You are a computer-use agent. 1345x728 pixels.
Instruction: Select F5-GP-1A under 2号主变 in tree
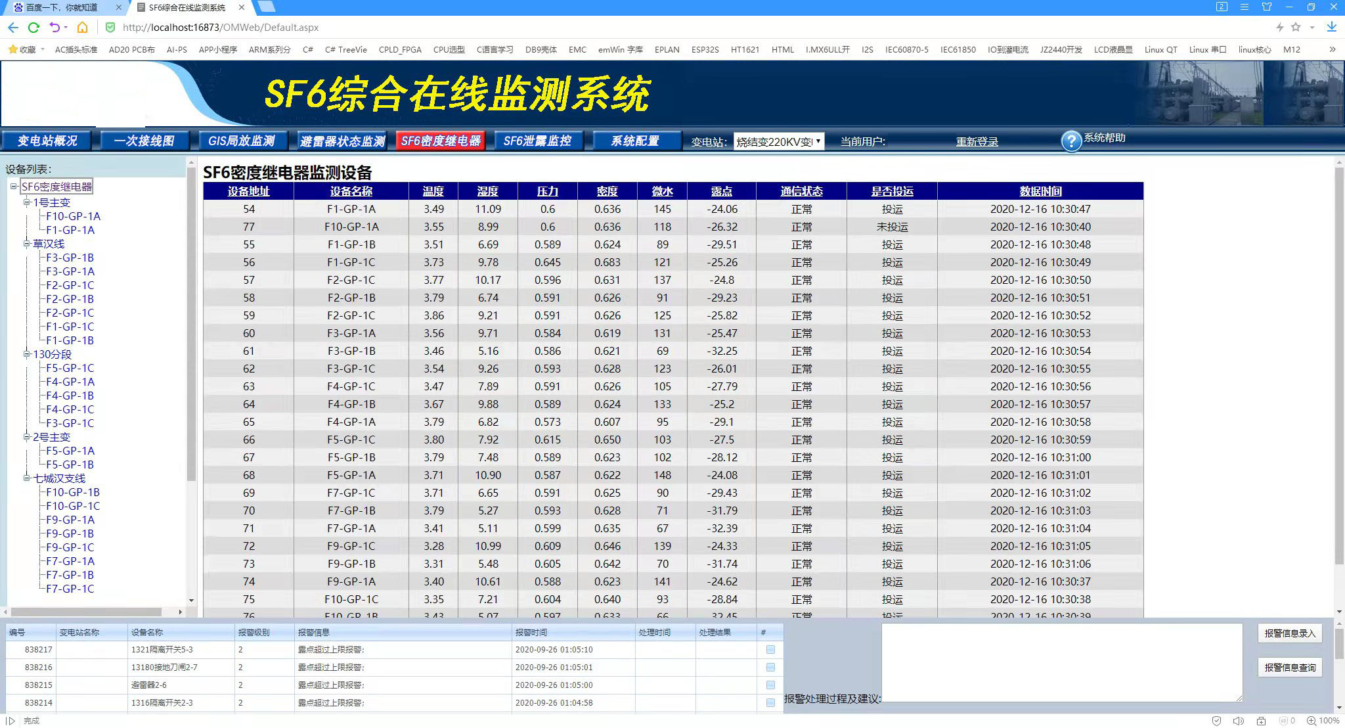click(70, 451)
